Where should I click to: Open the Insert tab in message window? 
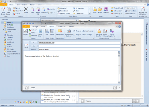coord(43,27)
